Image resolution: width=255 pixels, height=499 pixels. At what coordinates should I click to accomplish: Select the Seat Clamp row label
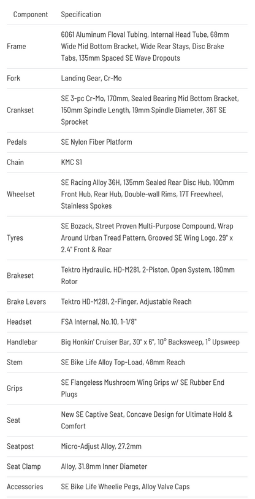[24, 466]
